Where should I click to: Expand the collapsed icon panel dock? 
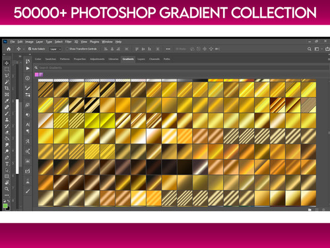30,54
